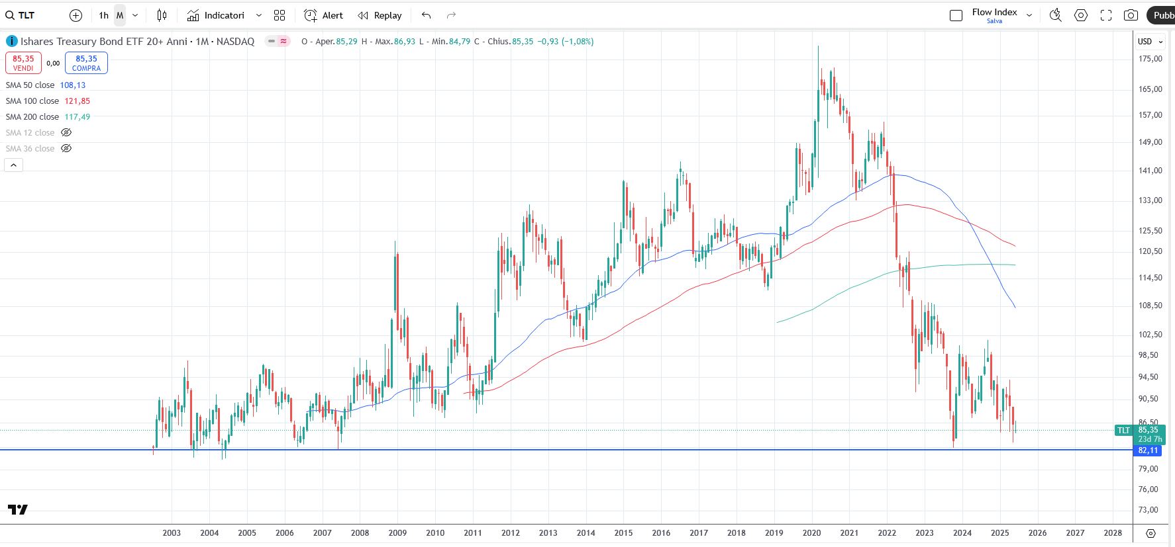Click the 82,11 horizontal line price label
Viewport: 1175px width, 547px height.
pos(1148,450)
